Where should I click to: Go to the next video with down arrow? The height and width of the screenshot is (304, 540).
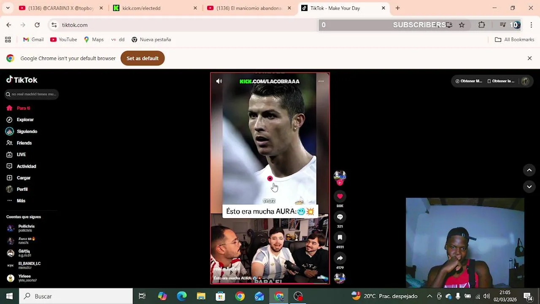529,187
